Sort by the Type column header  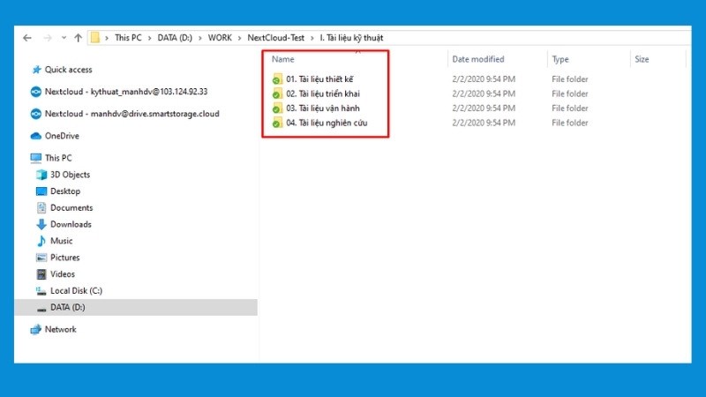(560, 59)
